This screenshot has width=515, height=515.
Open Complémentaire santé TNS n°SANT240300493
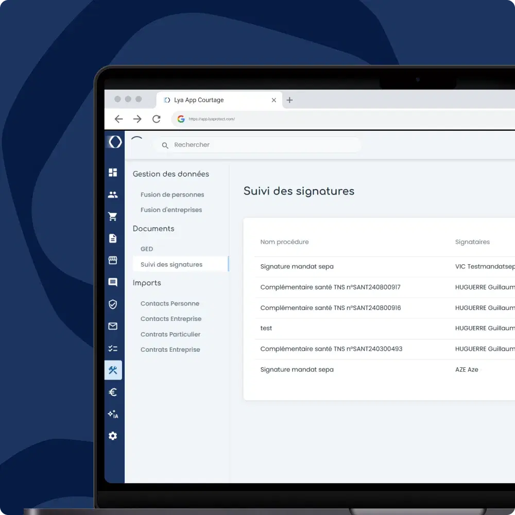(x=331, y=349)
